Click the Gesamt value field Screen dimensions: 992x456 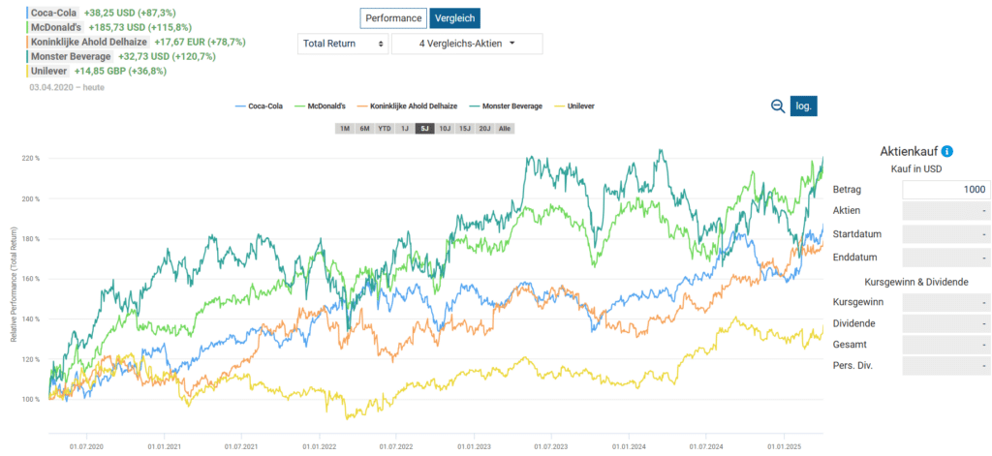pyautogui.click(x=945, y=345)
